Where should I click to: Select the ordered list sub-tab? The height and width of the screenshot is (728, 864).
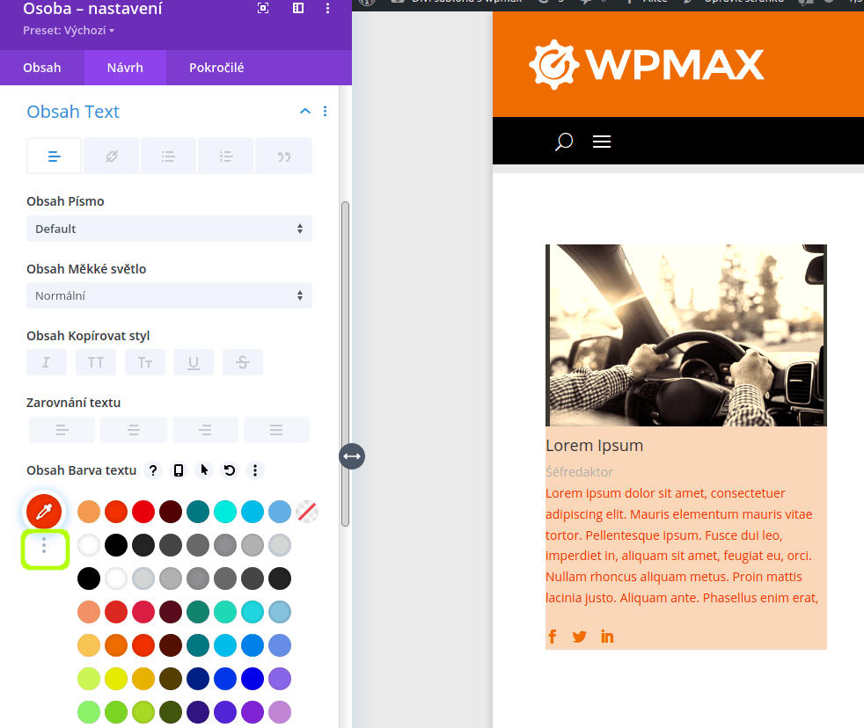pos(226,157)
